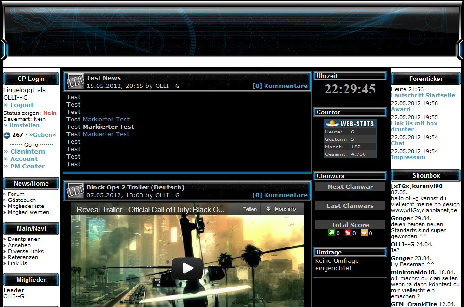This screenshot has width=464, height=307.
Task: Click shoutbox user [xTGx]kuranyi98
Action: pyautogui.click(x=417, y=186)
